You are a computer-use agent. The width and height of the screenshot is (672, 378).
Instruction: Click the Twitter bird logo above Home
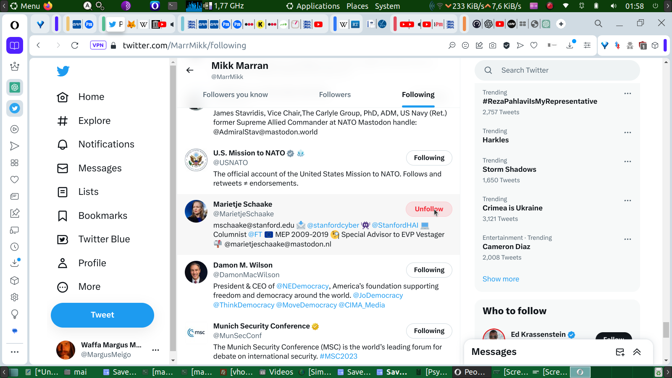(63, 71)
